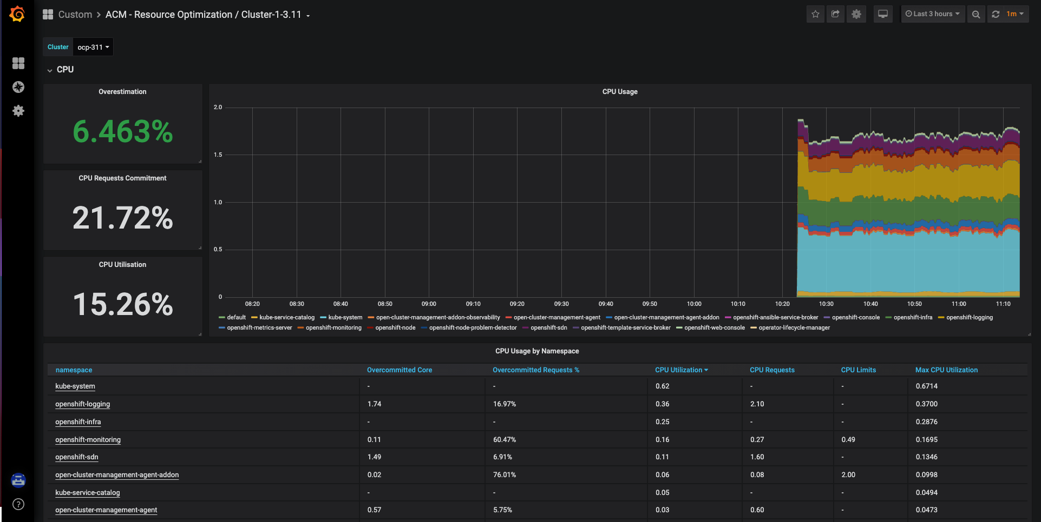1041x522 pixels.
Task: Sort table by CPU Limits column
Action: tap(859, 370)
